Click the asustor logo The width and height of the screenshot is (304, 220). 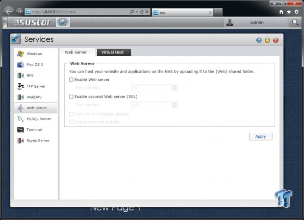click(x=32, y=22)
